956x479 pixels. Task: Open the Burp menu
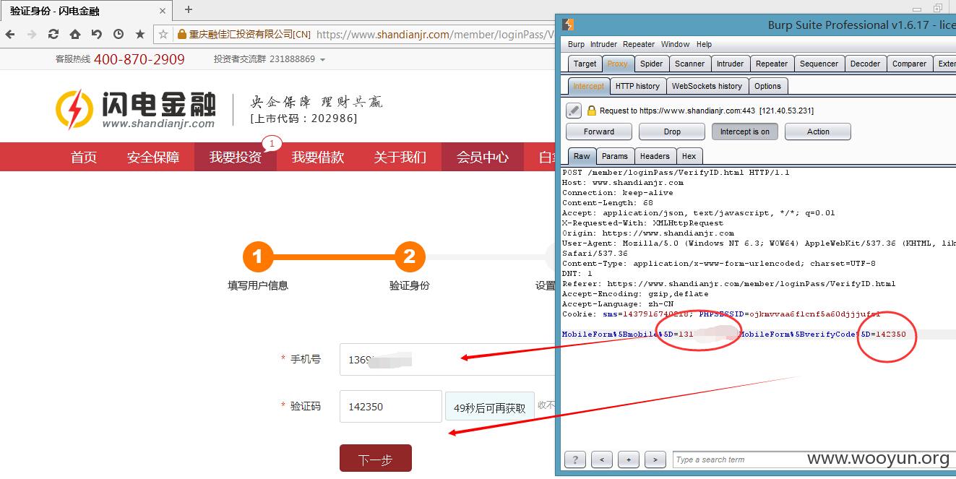pyautogui.click(x=576, y=44)
